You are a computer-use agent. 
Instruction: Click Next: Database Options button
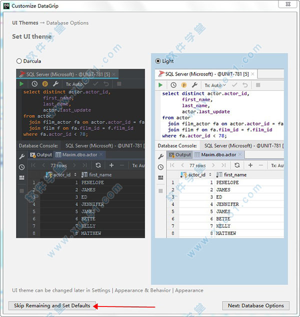256,305
